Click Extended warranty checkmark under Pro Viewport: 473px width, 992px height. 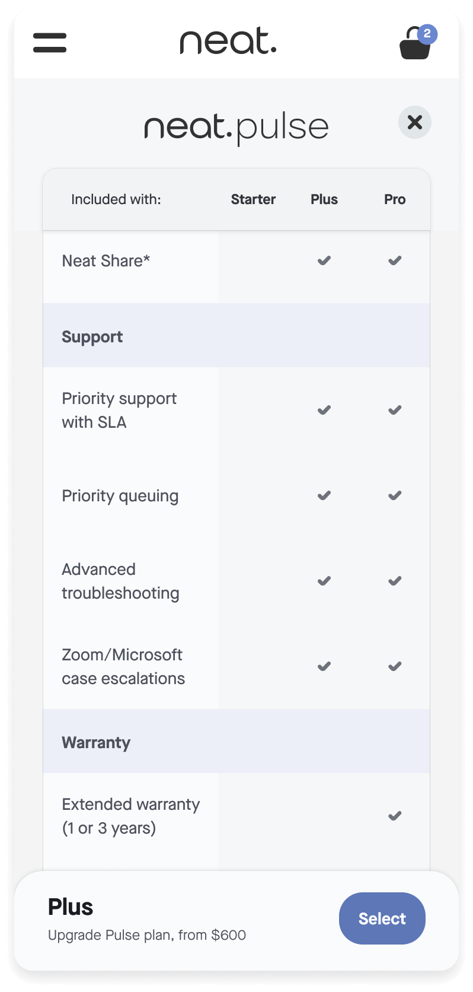395,816
